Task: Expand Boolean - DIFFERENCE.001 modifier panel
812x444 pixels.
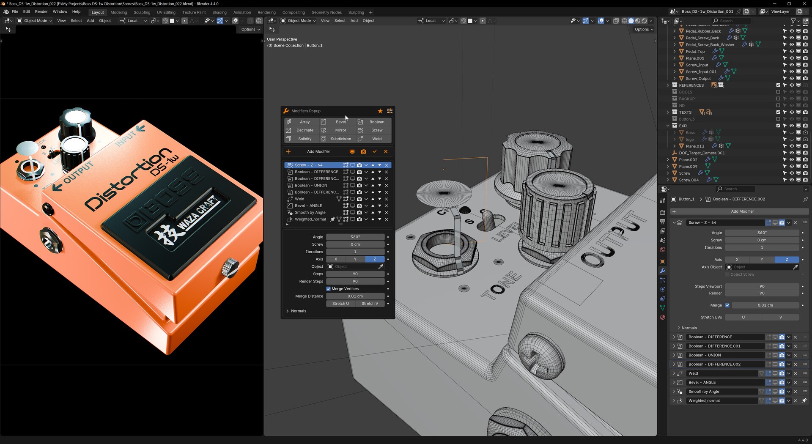Action: (x=674, y=346)
